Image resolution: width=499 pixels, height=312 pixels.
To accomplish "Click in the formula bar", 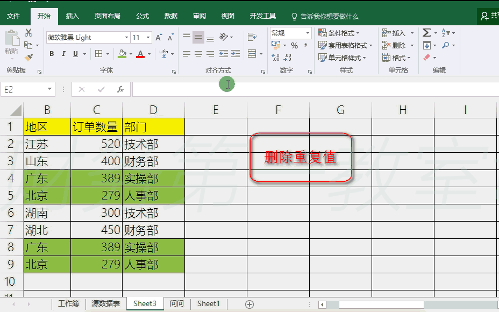I will [315, 89].
